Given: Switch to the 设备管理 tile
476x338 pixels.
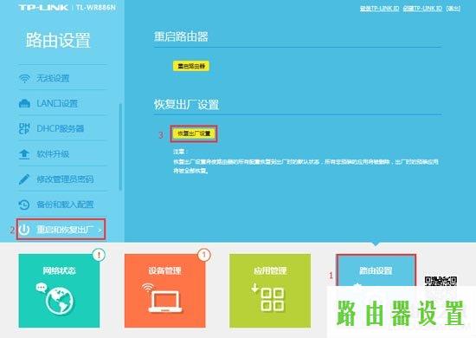Looking at the screenshot, I should 164,291.
